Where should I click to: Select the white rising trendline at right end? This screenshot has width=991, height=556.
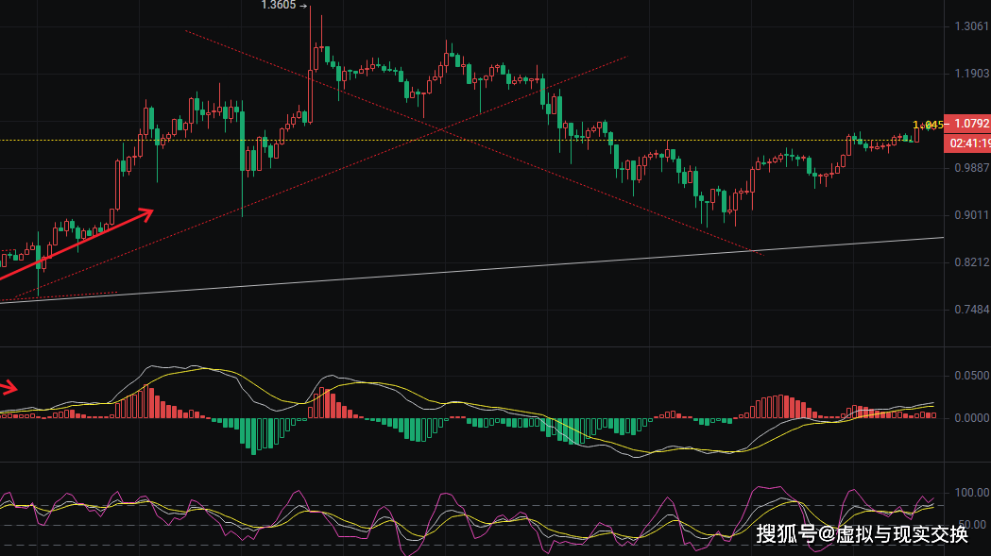(x=897, y=241)
